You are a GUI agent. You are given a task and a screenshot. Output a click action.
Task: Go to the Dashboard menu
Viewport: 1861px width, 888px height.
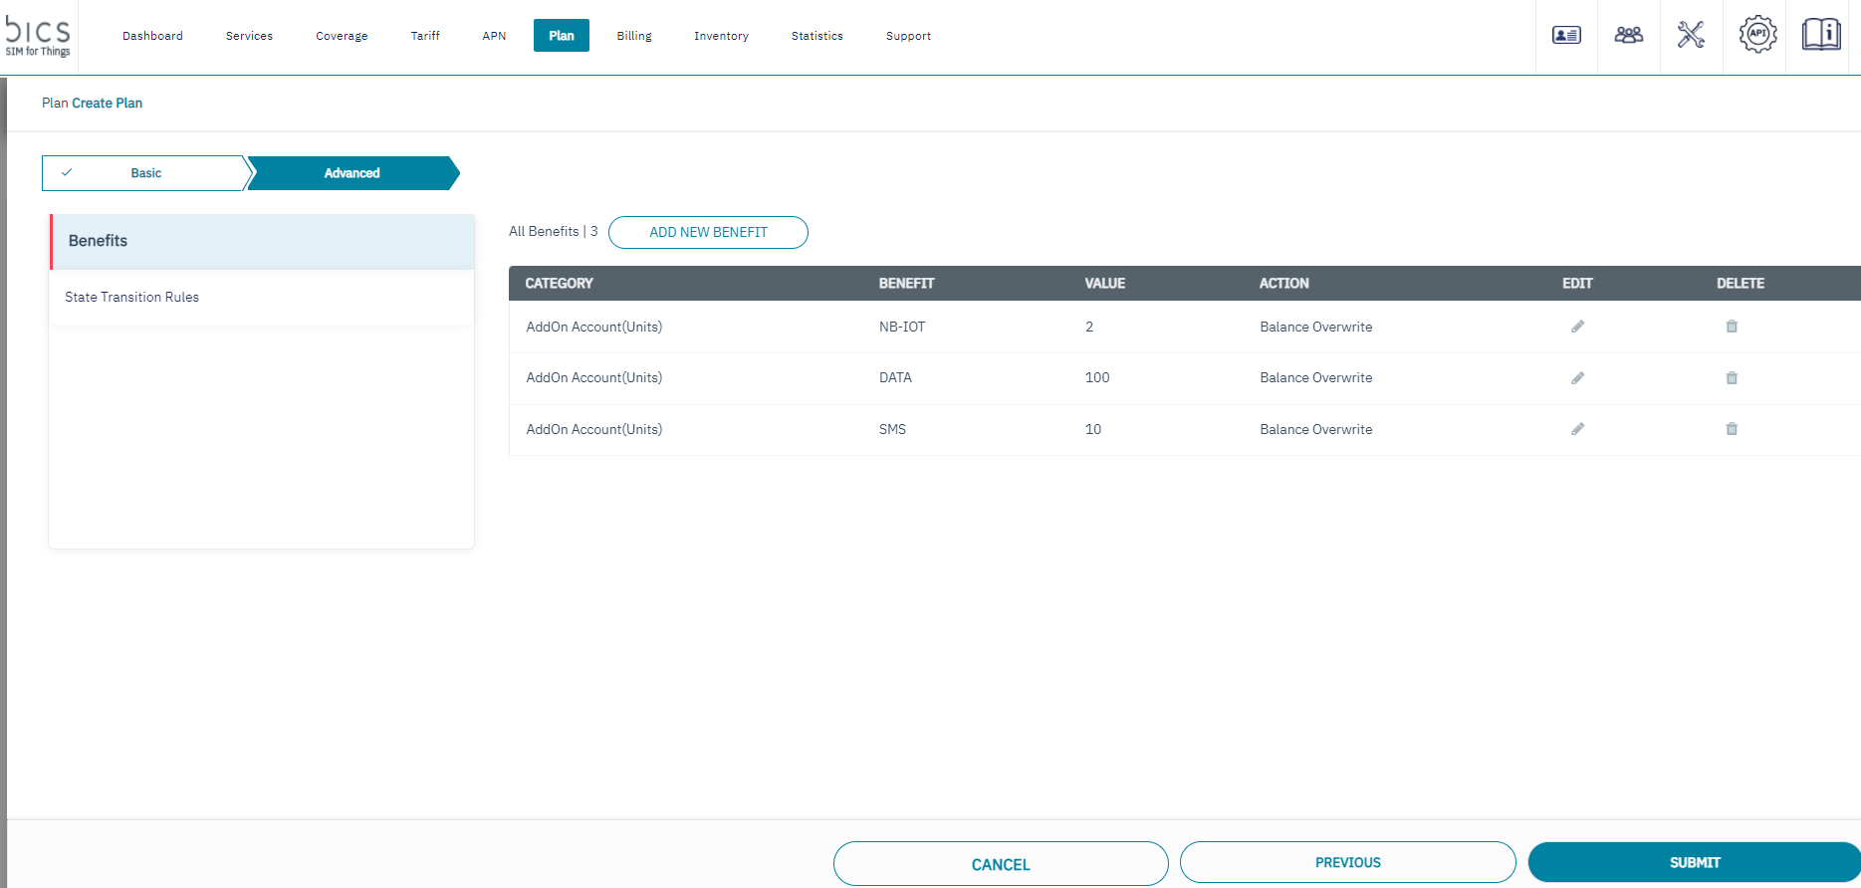152,36
